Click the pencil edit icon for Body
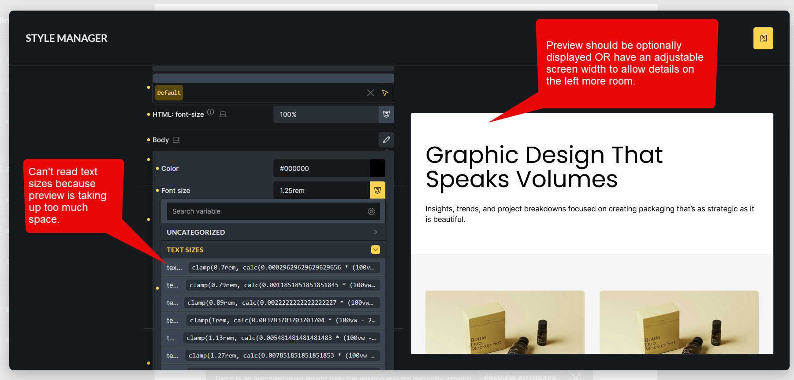This screenshot has width=794, height=380. click(x=386, y=140)
